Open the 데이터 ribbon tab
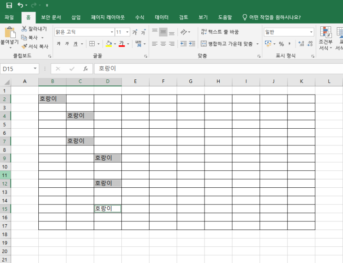 [162, 17]
